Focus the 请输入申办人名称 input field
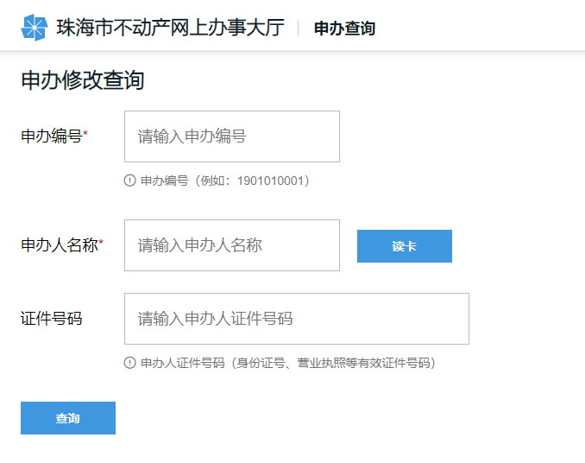Viewport: 585px width, 463px height. coord(231,245)
